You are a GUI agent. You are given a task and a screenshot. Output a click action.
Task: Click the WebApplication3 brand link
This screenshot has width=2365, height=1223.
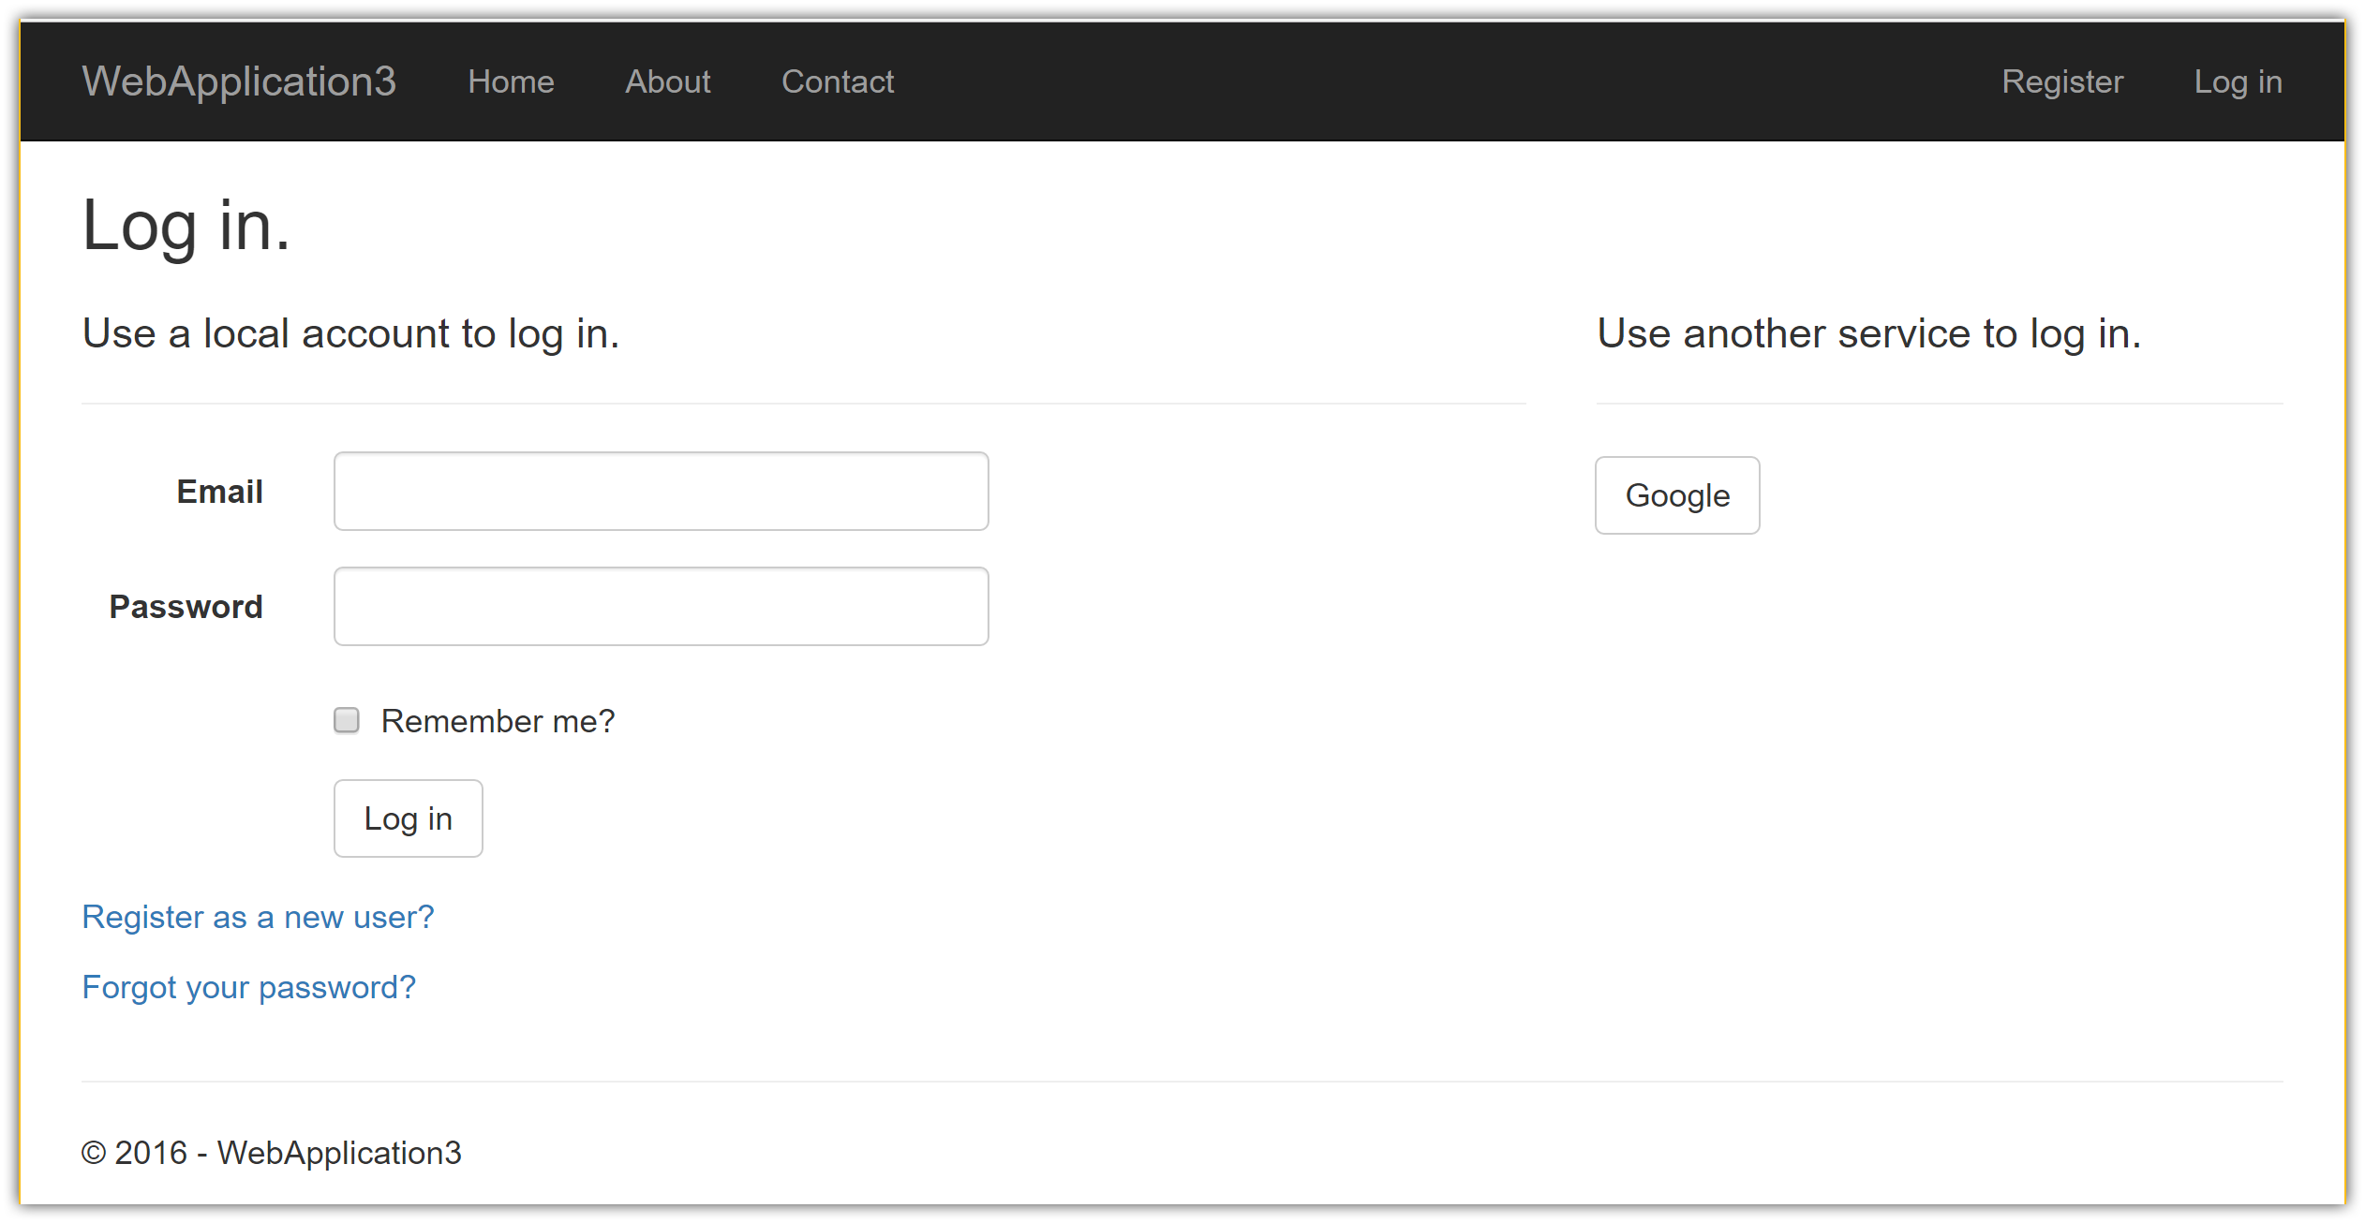pyautogui.click(x=239, y=81)
